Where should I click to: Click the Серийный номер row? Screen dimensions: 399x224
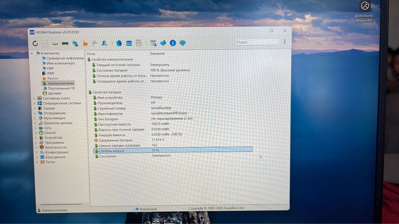point(133,108)
